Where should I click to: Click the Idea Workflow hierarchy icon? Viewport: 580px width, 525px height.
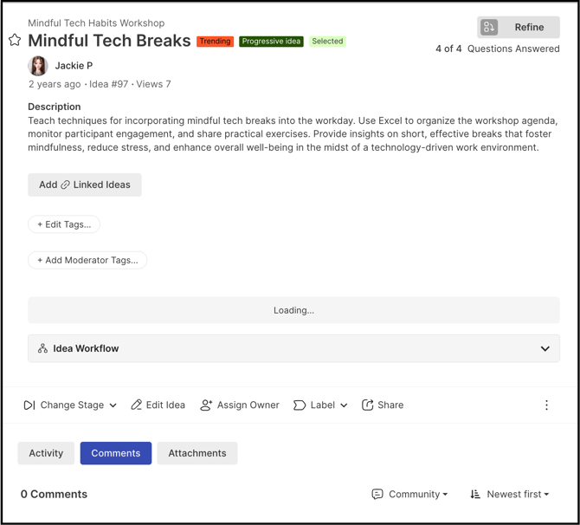[42, 348]
